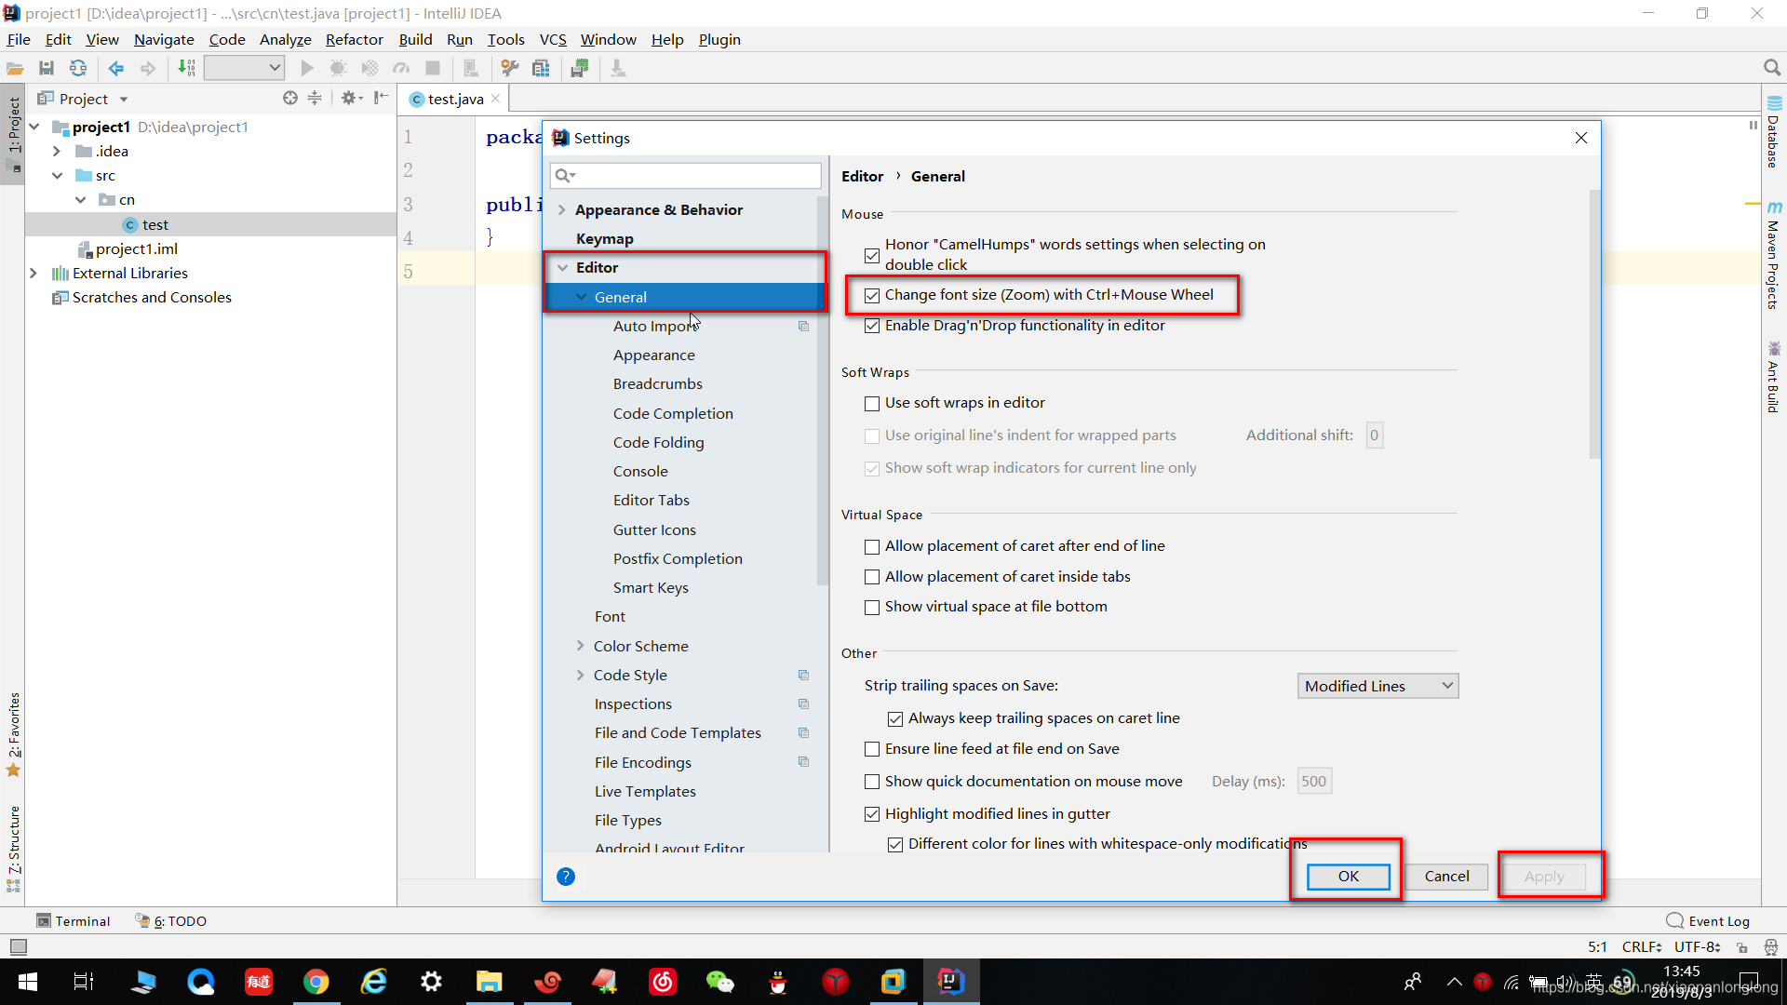Open the Maven Projects side panel

(1774, 255)
